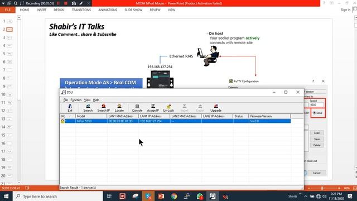This screenshot has height=201, width=357.
Task: Sort by Firmware Version column header
Action: tap(269, 116)
